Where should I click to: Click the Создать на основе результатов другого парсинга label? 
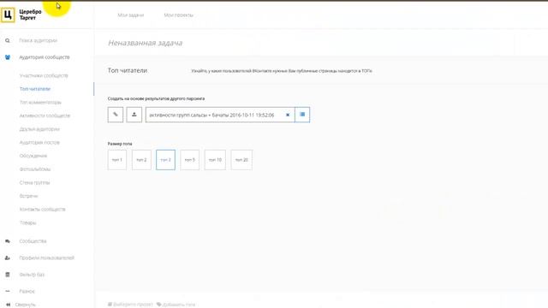156,98
